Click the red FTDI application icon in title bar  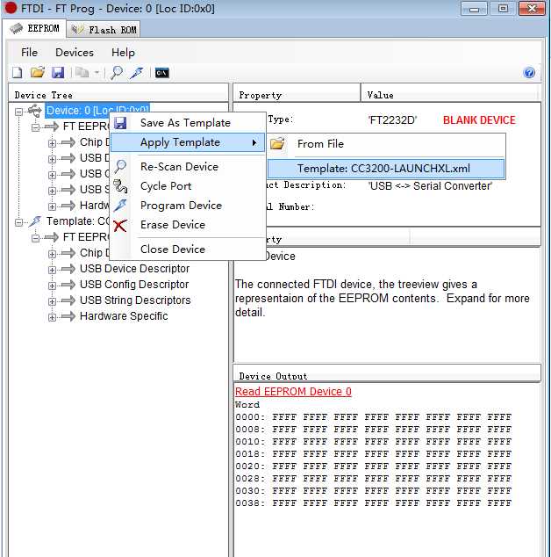coord(11,8)
